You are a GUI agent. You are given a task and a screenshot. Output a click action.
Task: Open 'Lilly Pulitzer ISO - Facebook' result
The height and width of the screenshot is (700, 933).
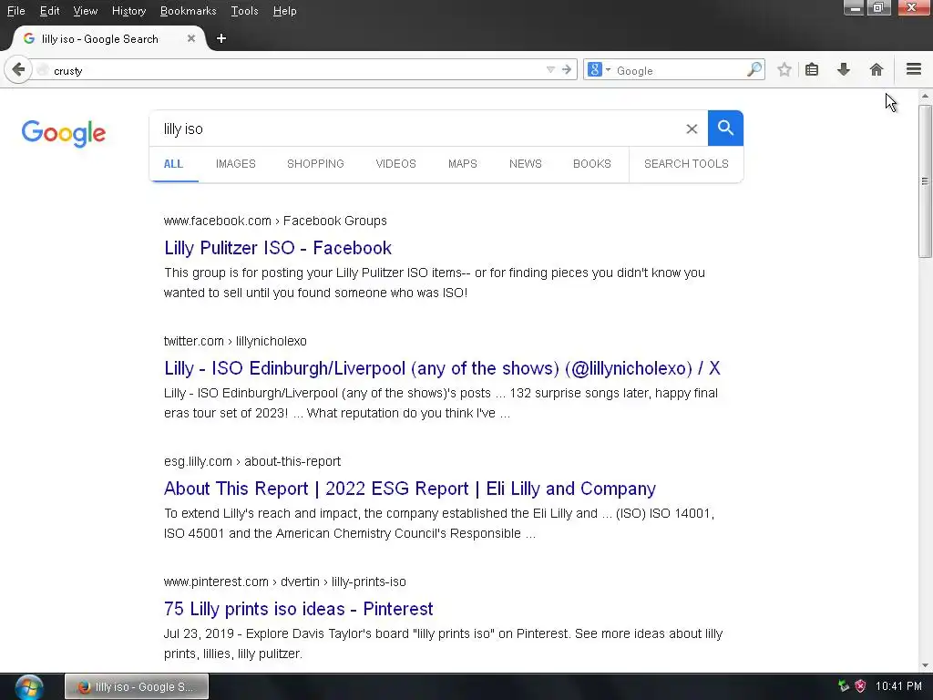pyautogui.click(x=278, y=248)
